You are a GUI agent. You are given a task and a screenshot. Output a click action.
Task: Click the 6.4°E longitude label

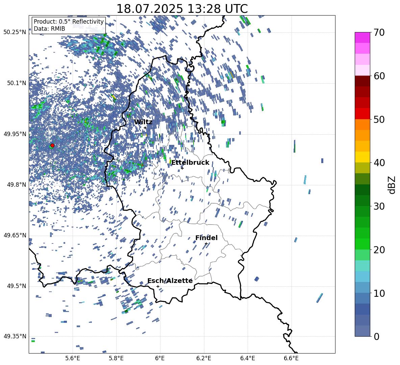click(x=247, y=358)
